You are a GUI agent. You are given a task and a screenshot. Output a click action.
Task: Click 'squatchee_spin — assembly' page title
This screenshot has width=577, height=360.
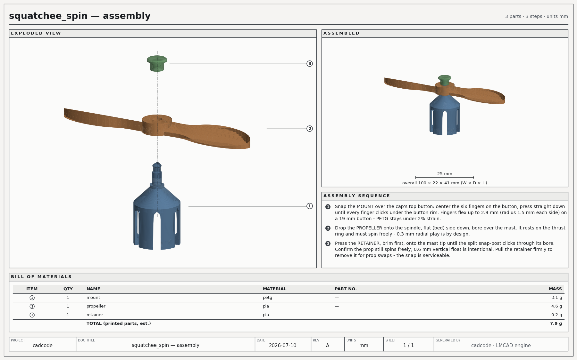(x=80, y=16)
